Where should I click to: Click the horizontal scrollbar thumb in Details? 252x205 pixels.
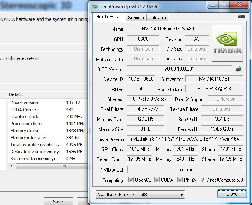[x=52, y=166]
